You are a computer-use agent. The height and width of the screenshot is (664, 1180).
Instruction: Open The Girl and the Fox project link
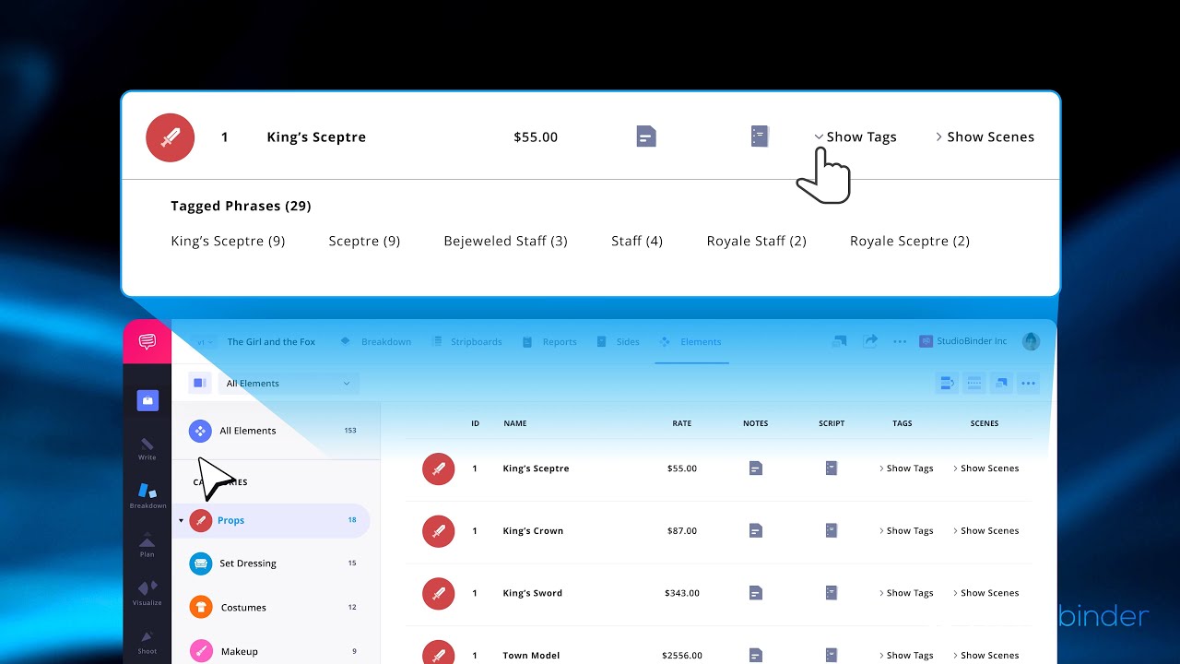tap(271, 341)
